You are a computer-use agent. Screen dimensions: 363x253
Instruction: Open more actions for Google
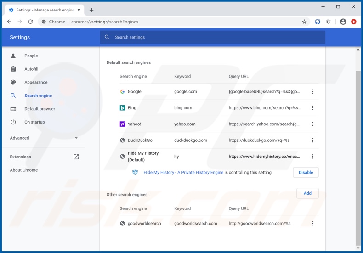coord(312,91)
